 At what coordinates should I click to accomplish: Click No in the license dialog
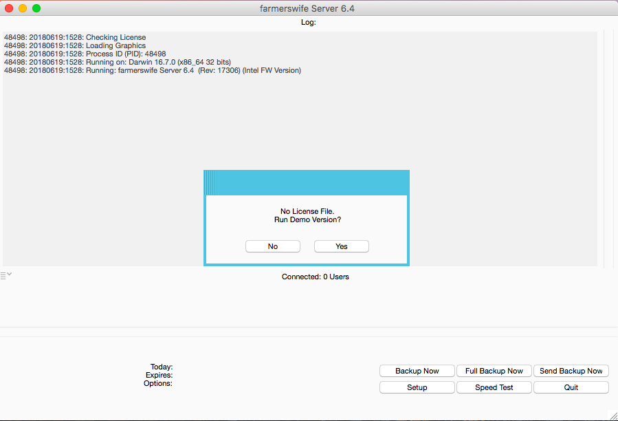pyautogui.click(x=273, y=246)
